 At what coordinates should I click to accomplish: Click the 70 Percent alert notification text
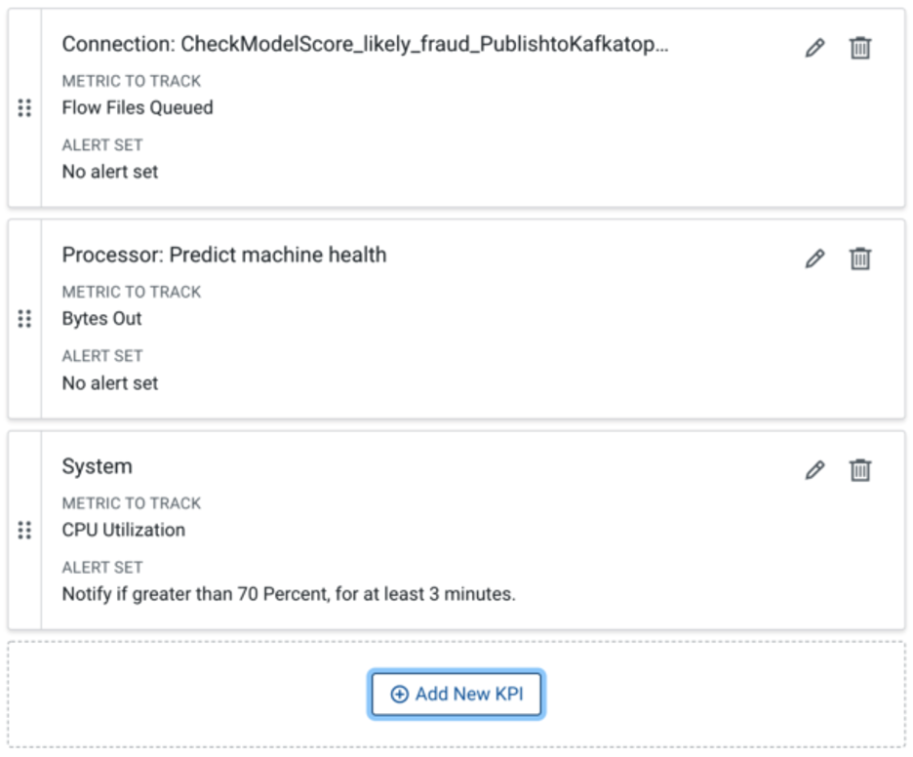click(x=289, y=594)
